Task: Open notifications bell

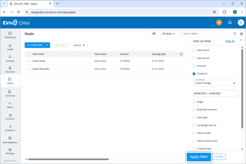Action: click(230, 22)
